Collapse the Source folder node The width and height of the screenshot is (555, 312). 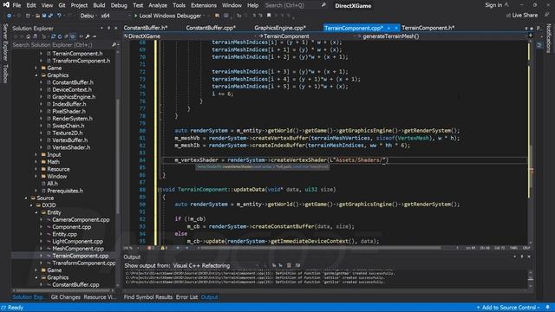(x=26, y=198)
